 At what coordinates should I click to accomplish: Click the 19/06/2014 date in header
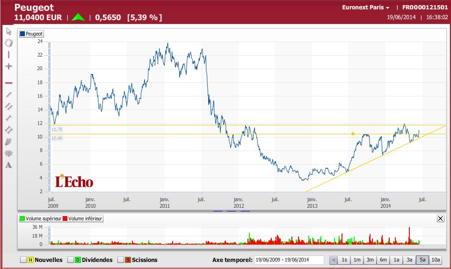click(401, 17)
